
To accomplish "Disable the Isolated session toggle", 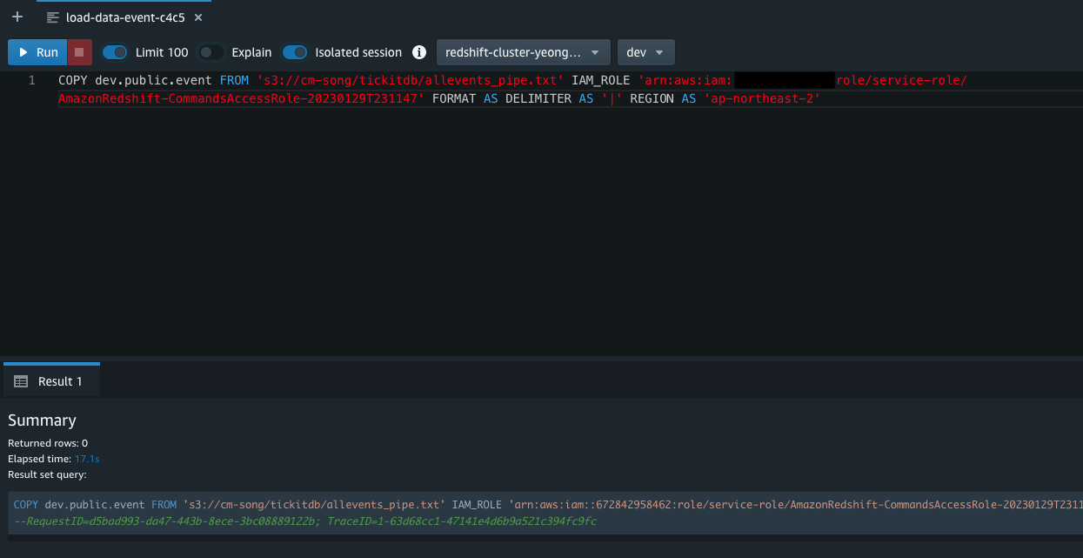I will pyautogui.click(x=294, y=52).
